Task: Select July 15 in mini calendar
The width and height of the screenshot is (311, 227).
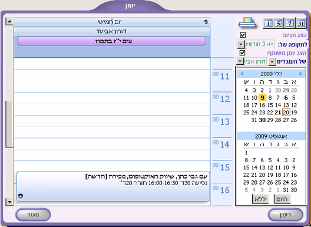Action: [x=270, y=106]
